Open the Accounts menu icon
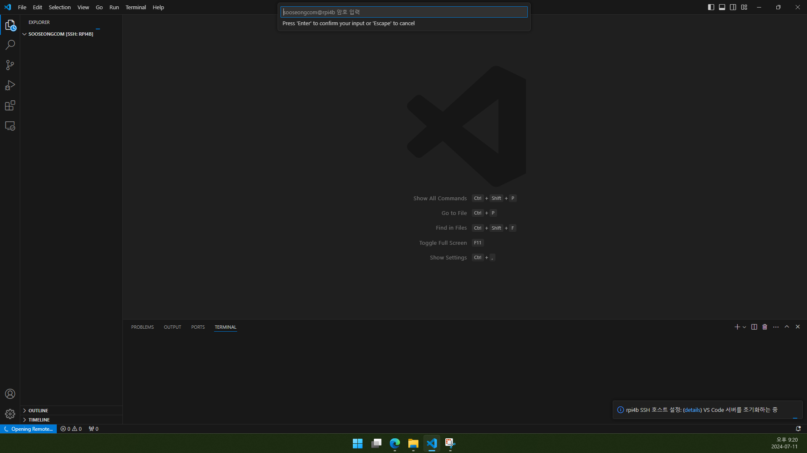The image size is (807, 453). click(x=10, y=394)
